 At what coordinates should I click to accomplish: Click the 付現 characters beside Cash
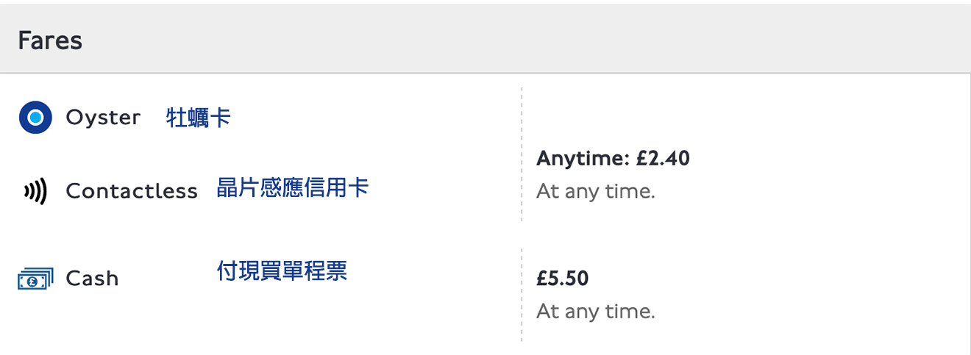pos(238,270)
